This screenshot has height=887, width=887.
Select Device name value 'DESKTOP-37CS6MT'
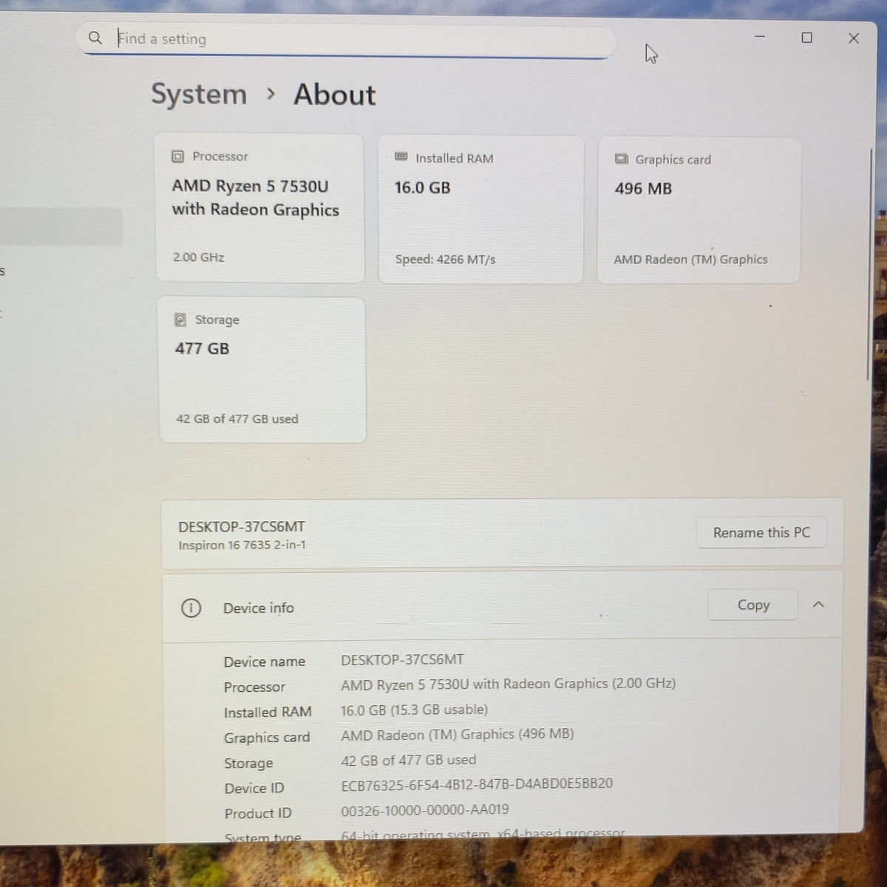point(403,659)
